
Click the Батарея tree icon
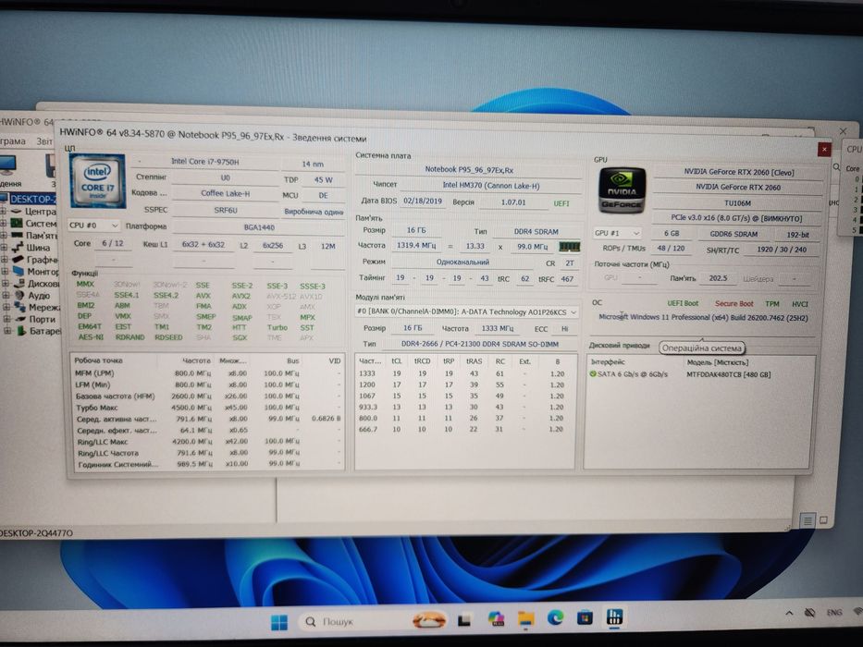pyautogui.click(x=21, y=331)
